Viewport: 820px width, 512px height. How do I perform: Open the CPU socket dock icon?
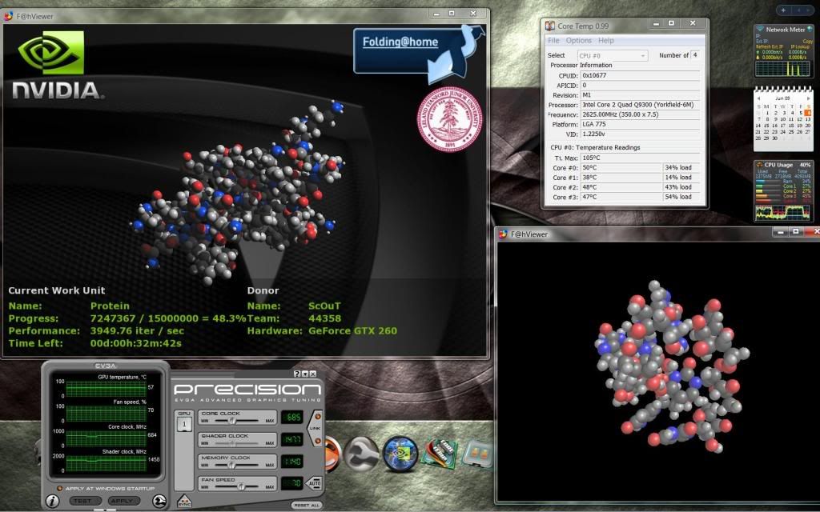point(477,453)
